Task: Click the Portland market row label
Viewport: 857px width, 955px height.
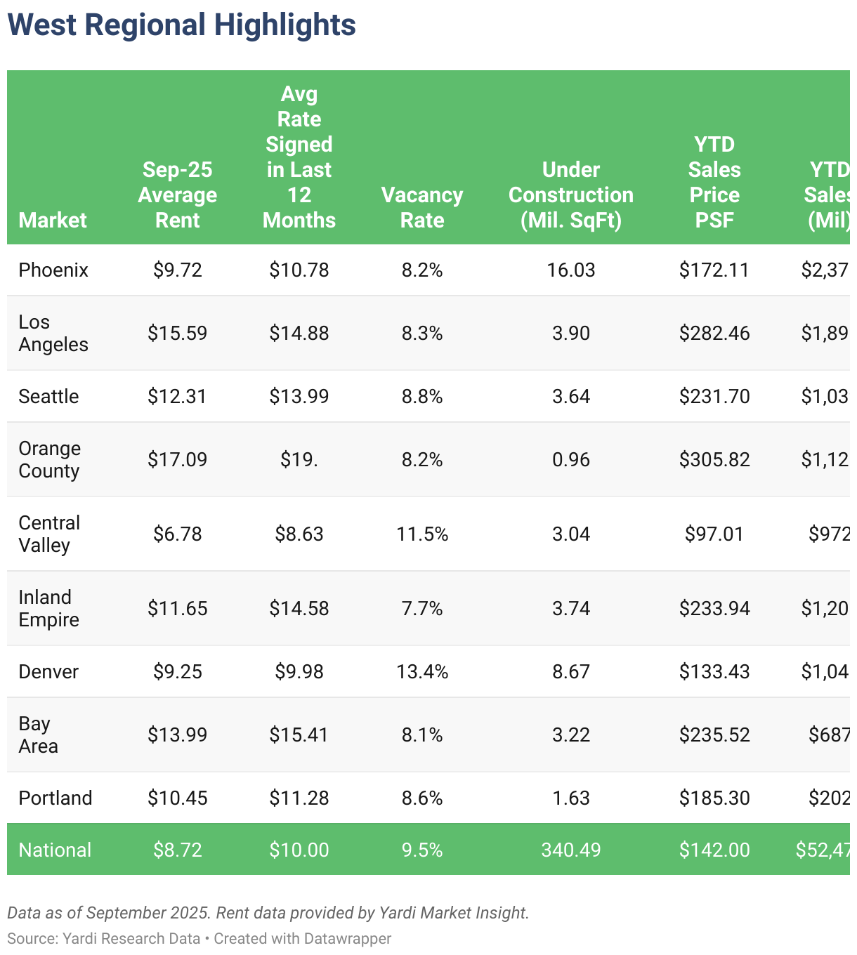Action: [x=55, y=798]
